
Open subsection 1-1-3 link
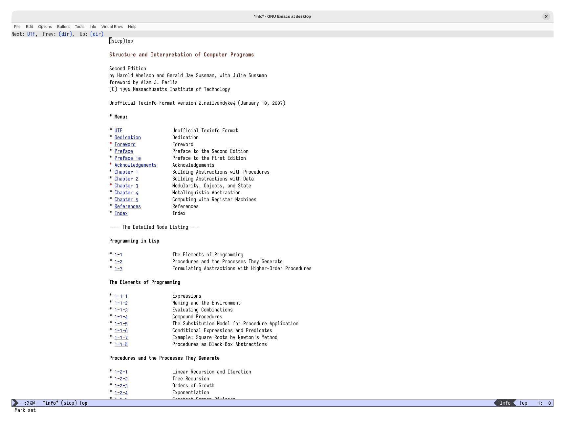point(121,310)
